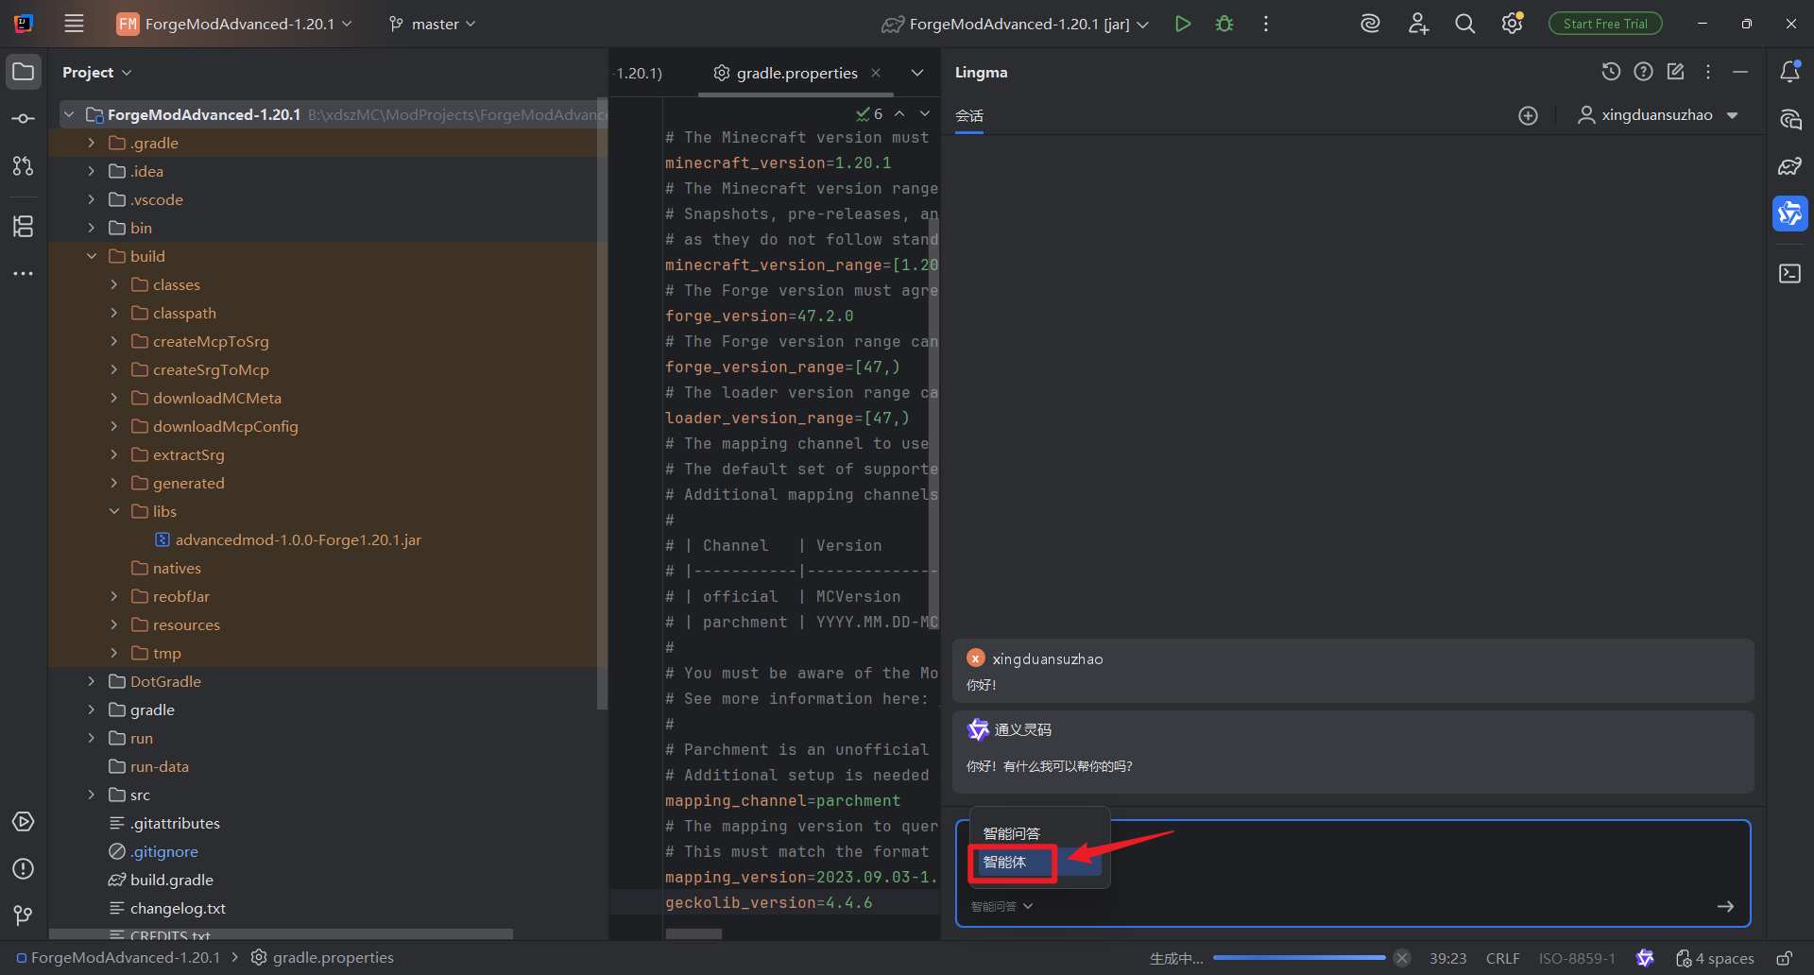Start a new Lingma chat session

(1528, 115)
